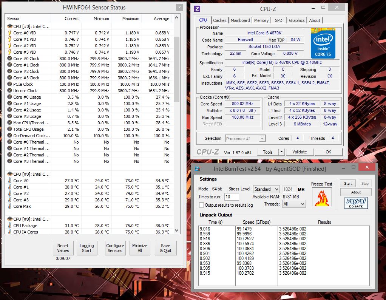Open Configure Sensors
The image size is (386, 300).
115,248
